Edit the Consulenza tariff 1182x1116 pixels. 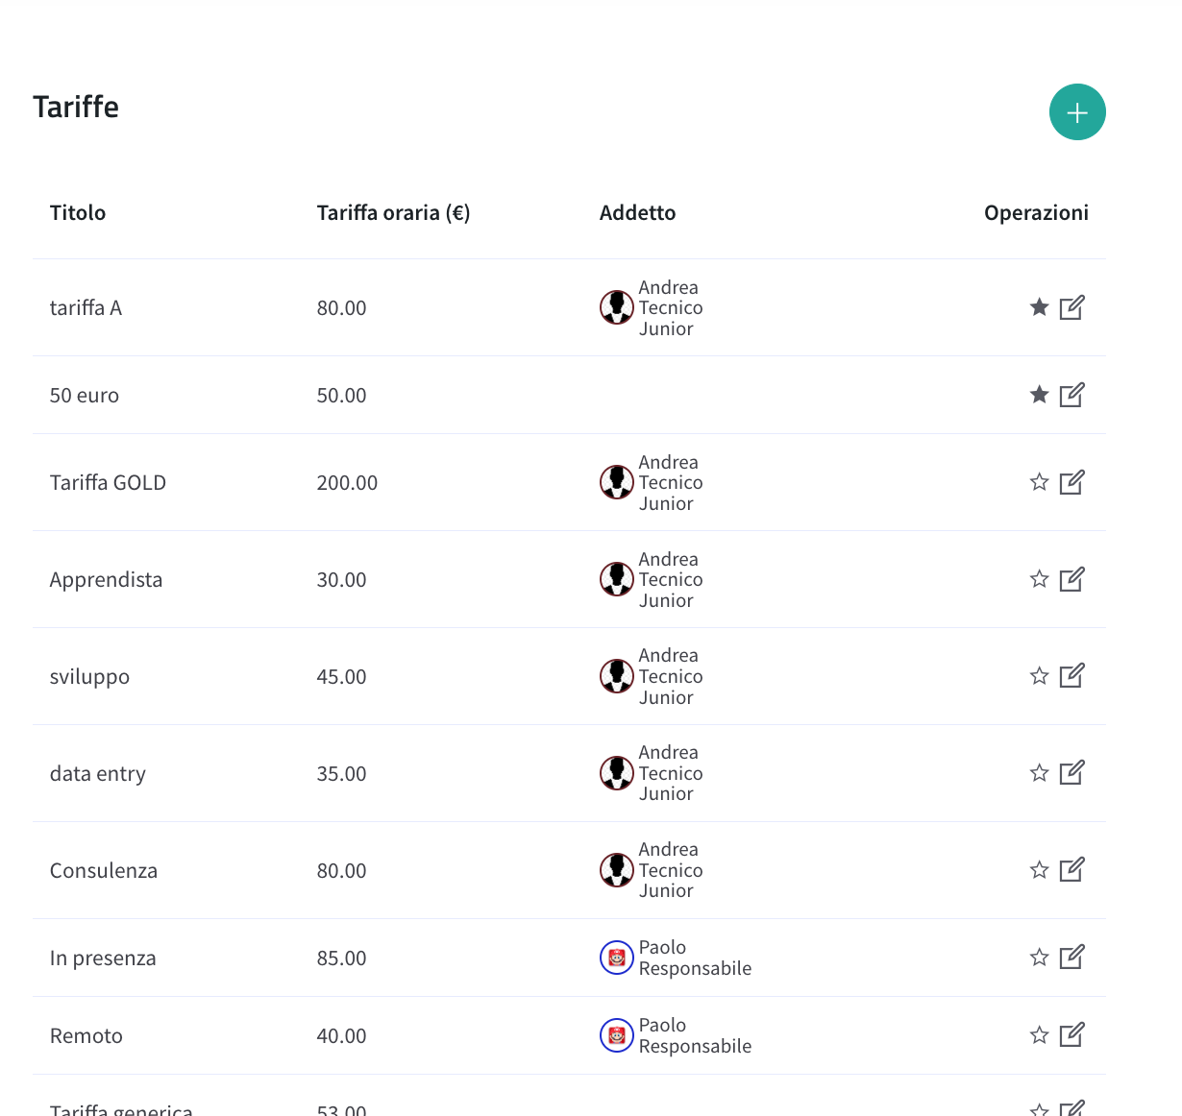[x=1071, y=870]
